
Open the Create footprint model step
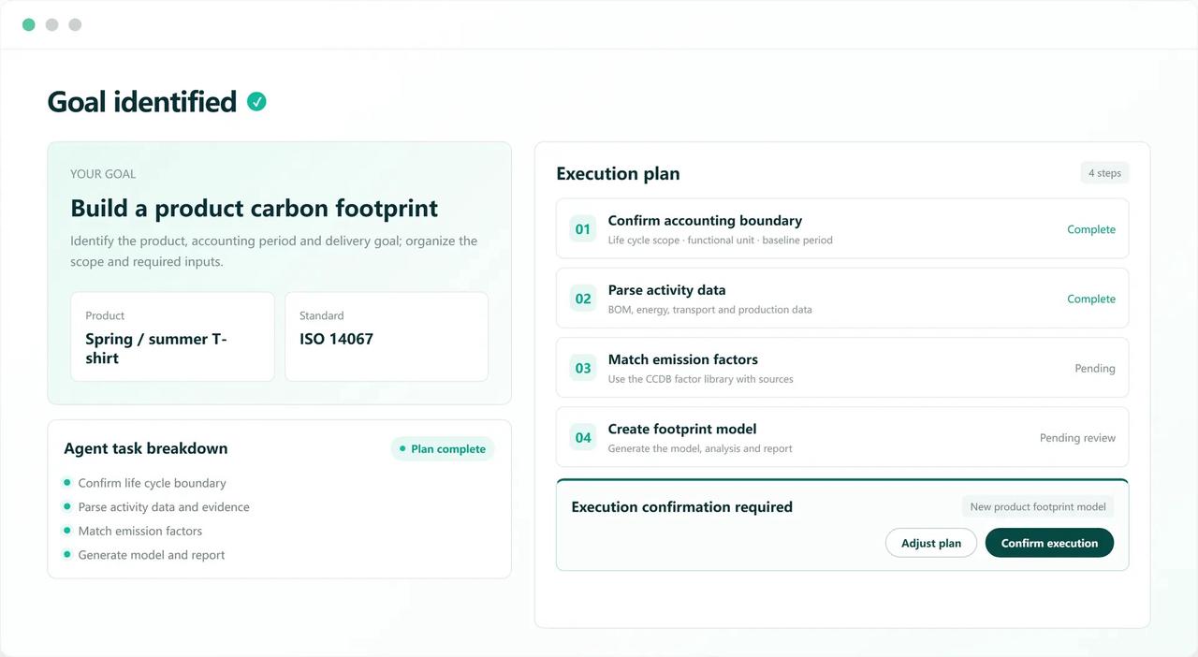(x=842, y=437)
